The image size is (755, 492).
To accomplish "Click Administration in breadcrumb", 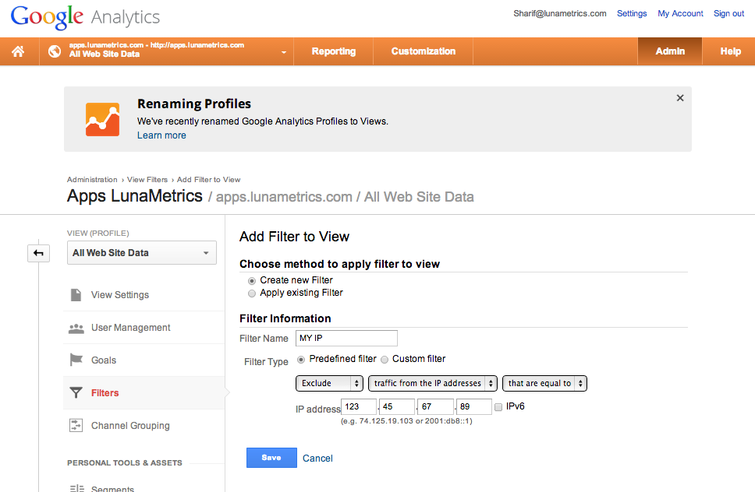I will (x=92, y=180).
